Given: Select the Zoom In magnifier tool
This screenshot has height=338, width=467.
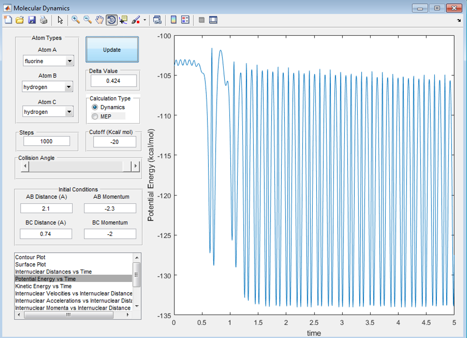Looking at the screenshot, I should (75, 20).
